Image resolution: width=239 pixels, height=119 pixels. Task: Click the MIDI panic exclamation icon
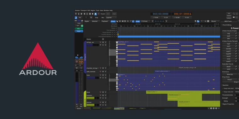[x=76, y=14]
